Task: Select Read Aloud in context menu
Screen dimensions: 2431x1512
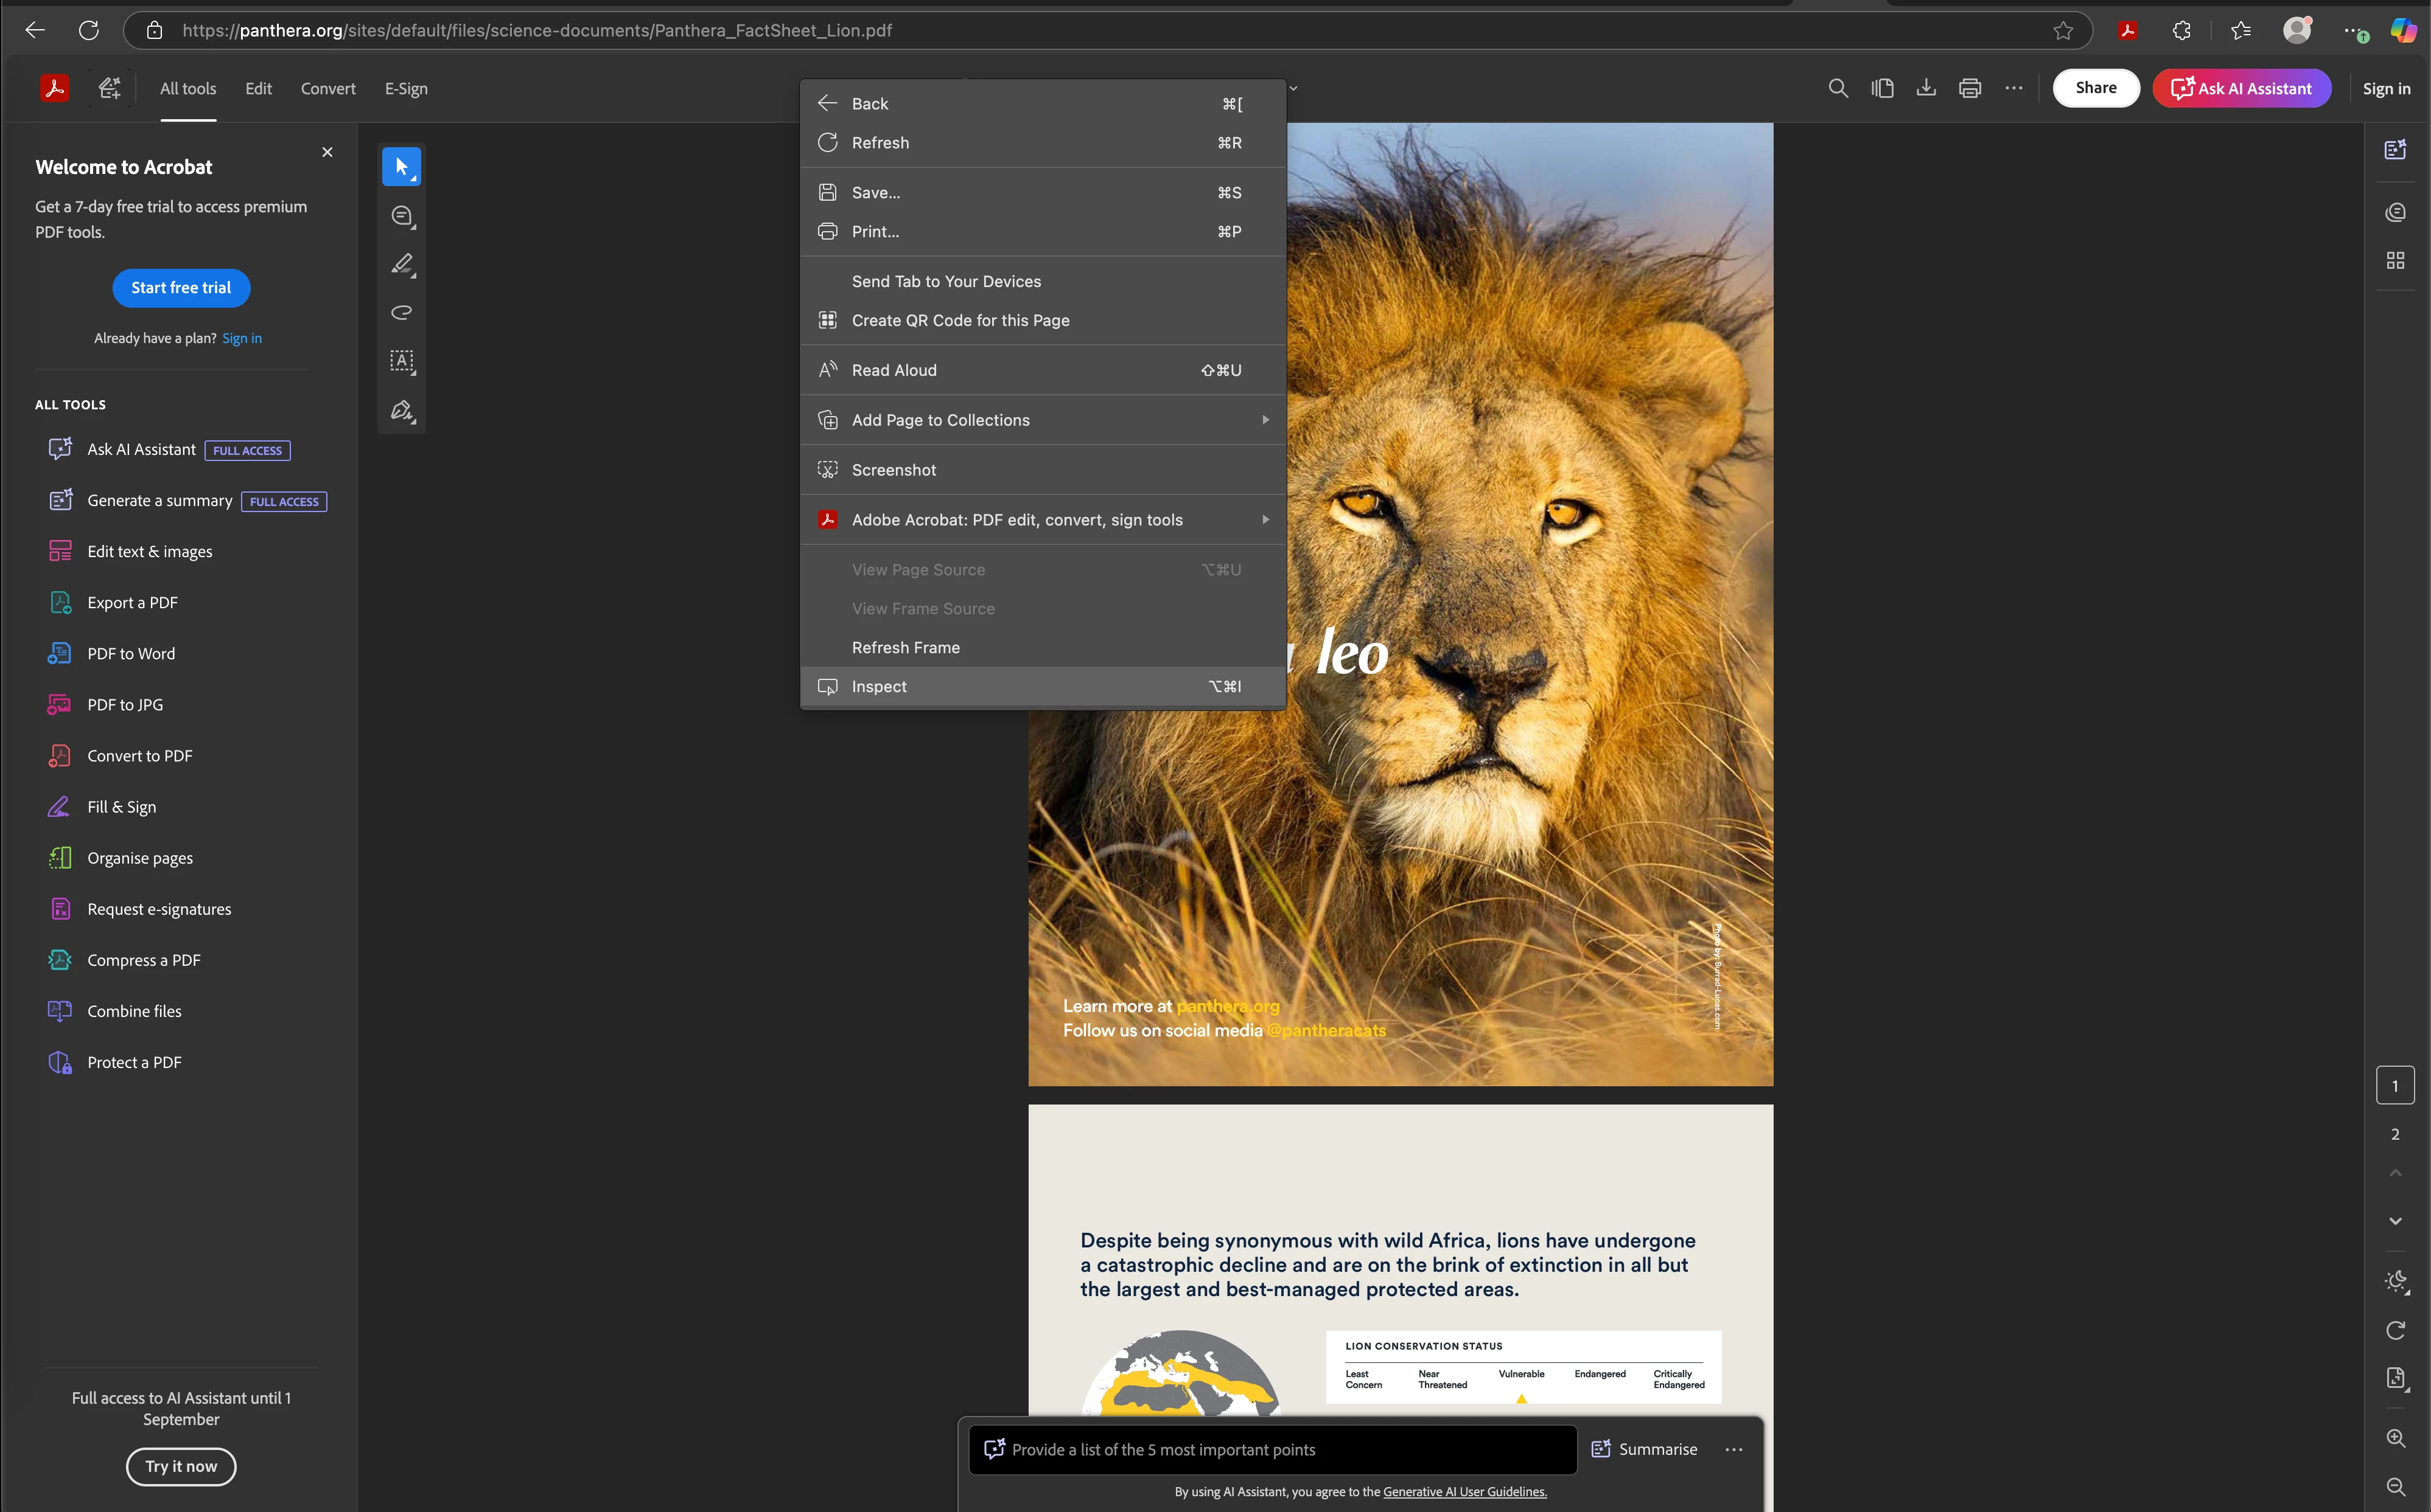Action: pos(894,370)
